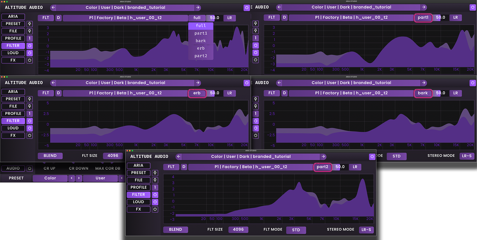
Task: Click BLEND button in front bottom window
Action: [176, 229]
